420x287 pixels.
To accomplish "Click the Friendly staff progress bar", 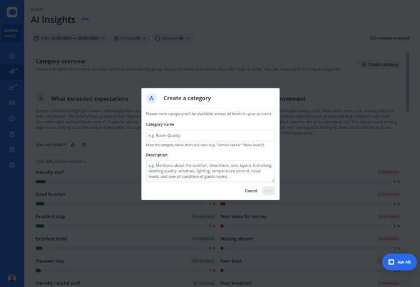I will (41, 182).
